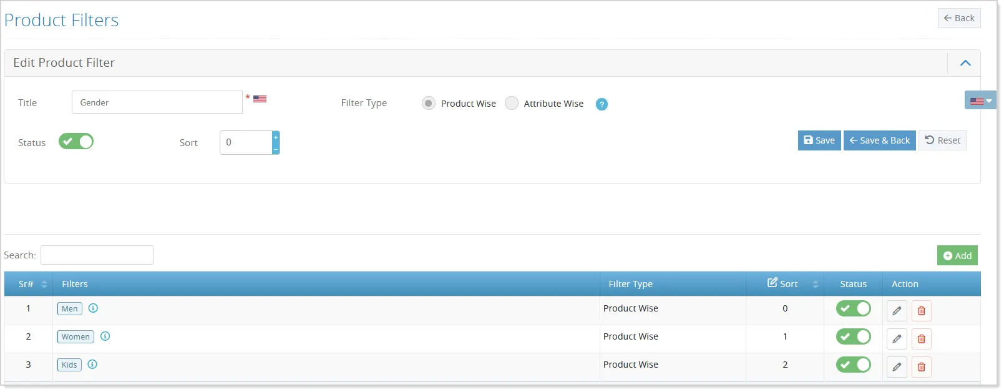
Task: Click the Filters column header
Action: click(x=326, y=284)
